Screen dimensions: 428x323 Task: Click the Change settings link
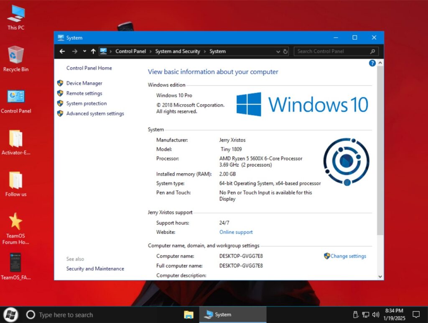click(x=348, y=256)
